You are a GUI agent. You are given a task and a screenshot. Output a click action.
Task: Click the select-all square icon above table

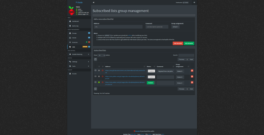(x=95, y=59)
